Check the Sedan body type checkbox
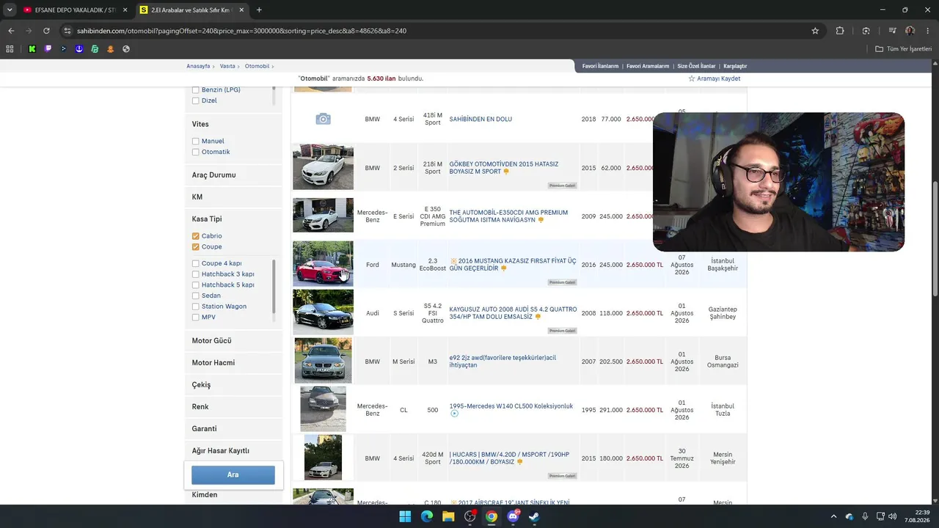 (x=196, y=296)
